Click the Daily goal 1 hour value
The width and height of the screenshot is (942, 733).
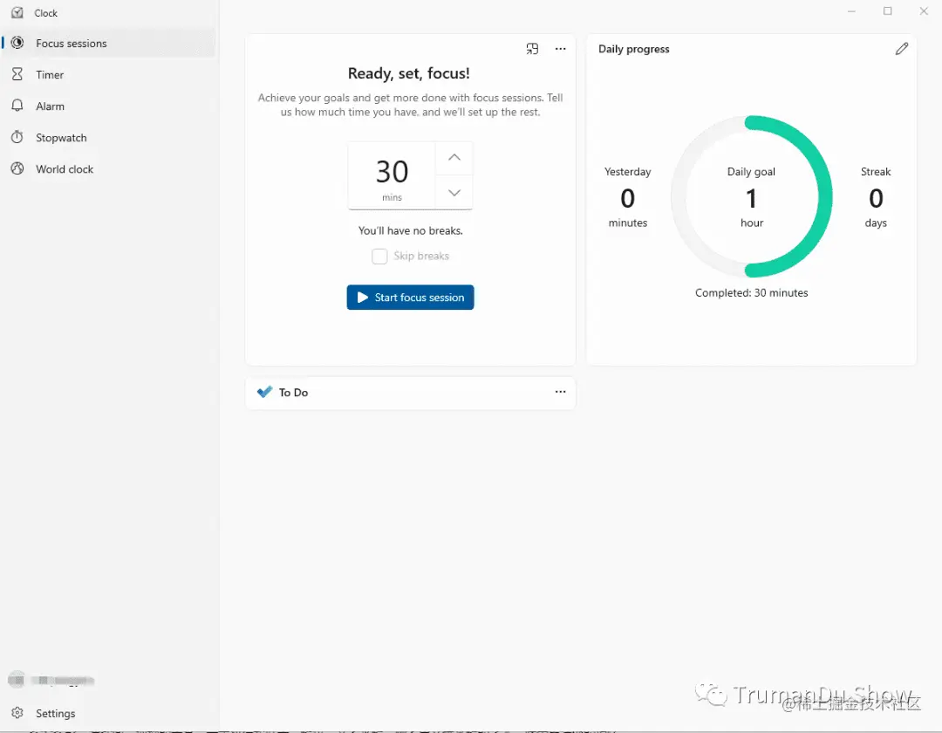[x=752, y=198]
